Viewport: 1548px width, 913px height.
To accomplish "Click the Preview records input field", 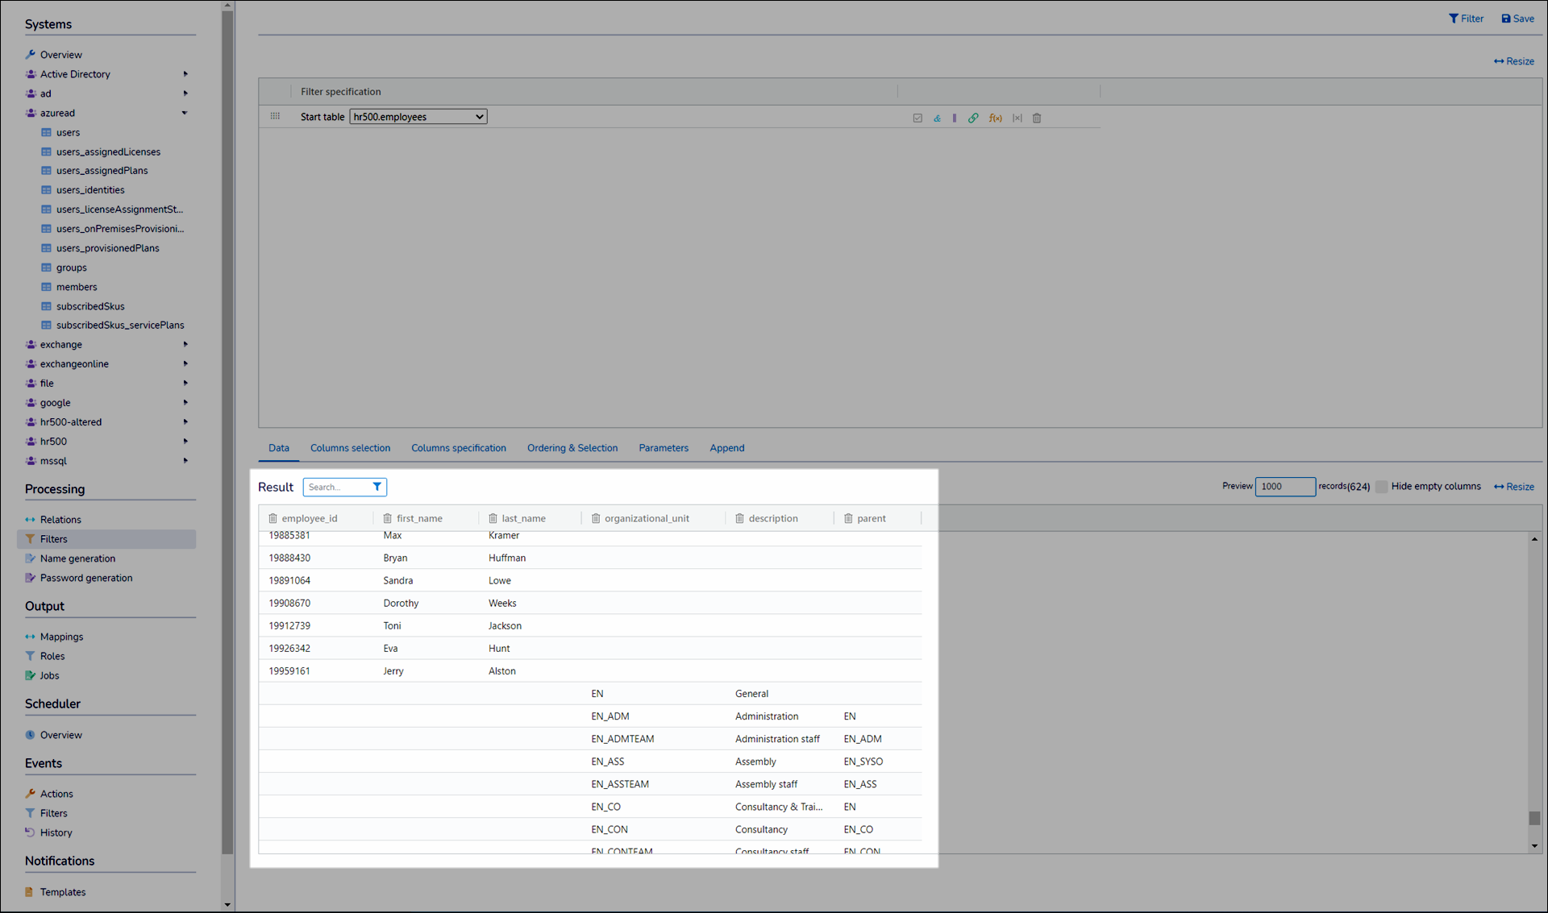I will 1284,487.
